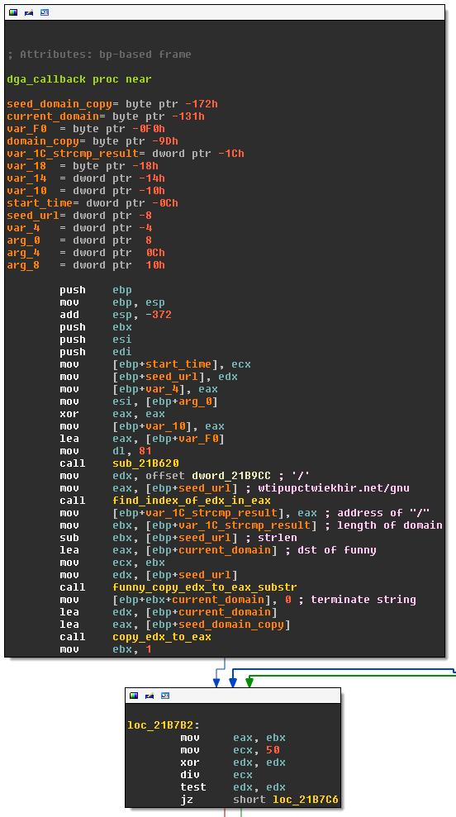
Task: Click the pencil edit icon on loc_21B7B2 node
Action: (x=150, y=696)
